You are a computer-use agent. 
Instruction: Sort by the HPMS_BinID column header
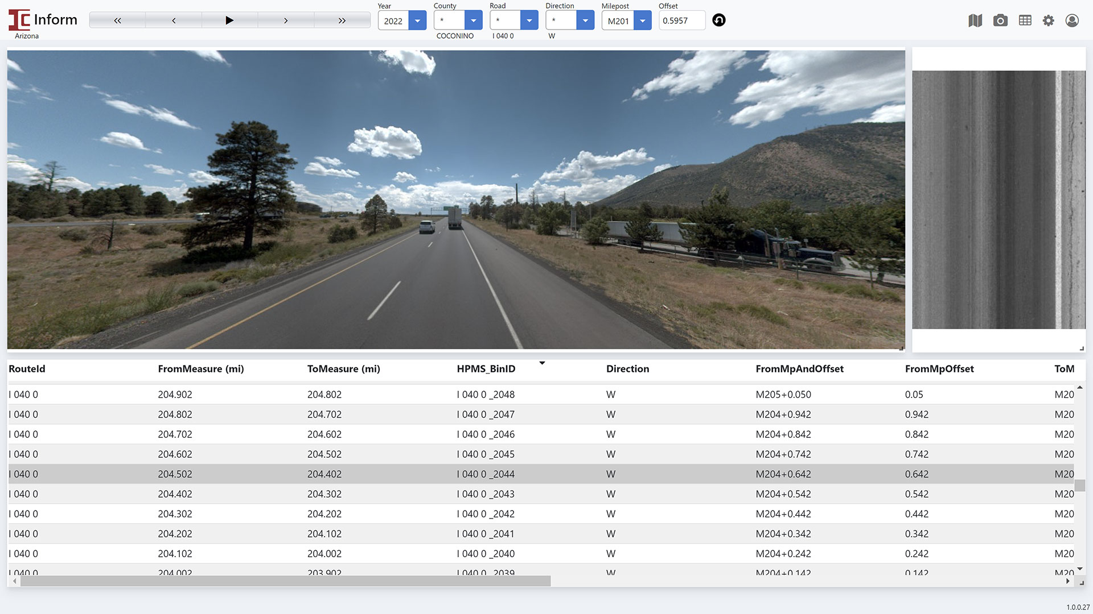point(486,369)
